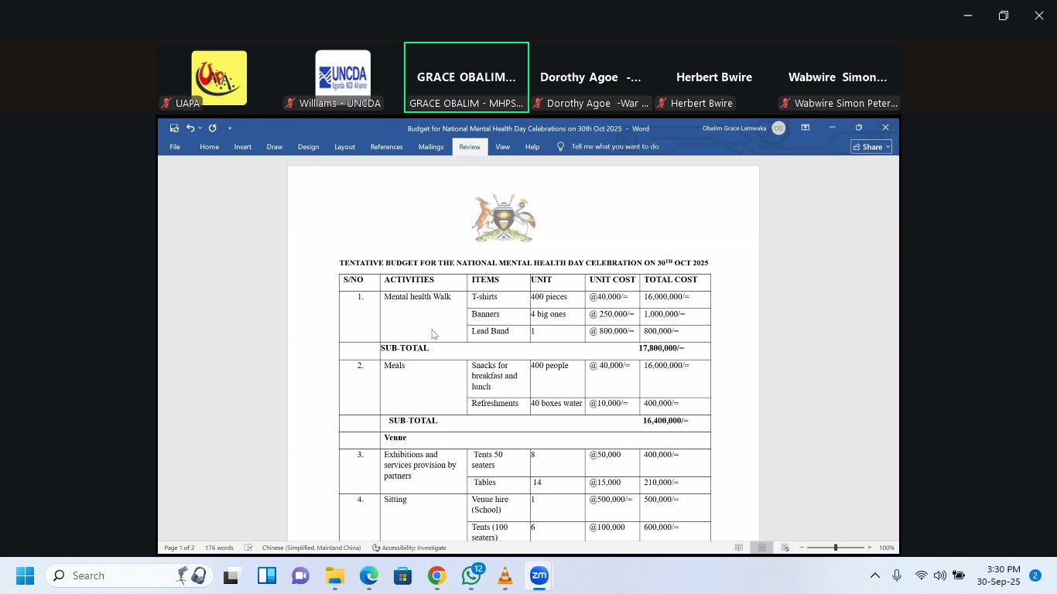The image size is (1057, 594).
Task: Expand the Undo history dropdown arrow
Action: coord(200,128)
